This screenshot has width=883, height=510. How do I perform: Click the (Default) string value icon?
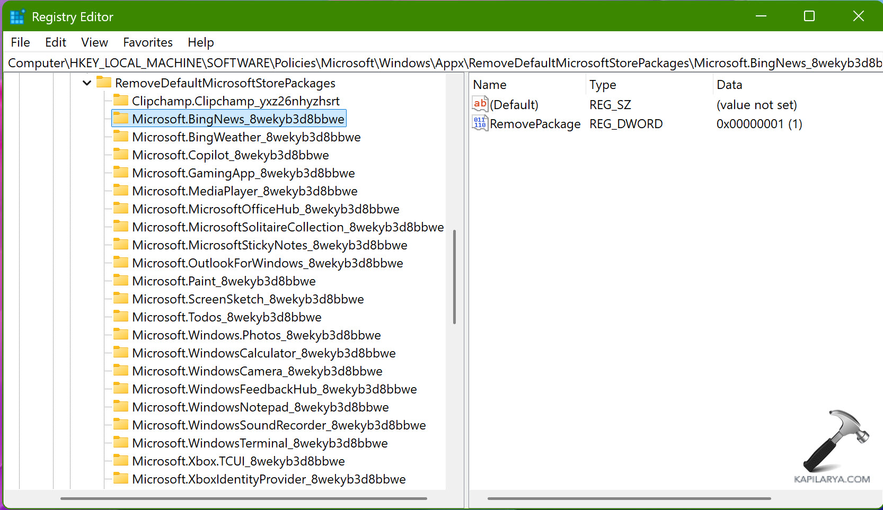coord(480,104)
